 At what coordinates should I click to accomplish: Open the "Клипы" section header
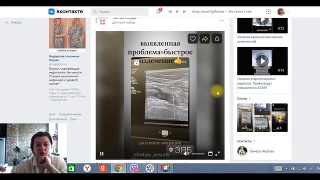244,98
